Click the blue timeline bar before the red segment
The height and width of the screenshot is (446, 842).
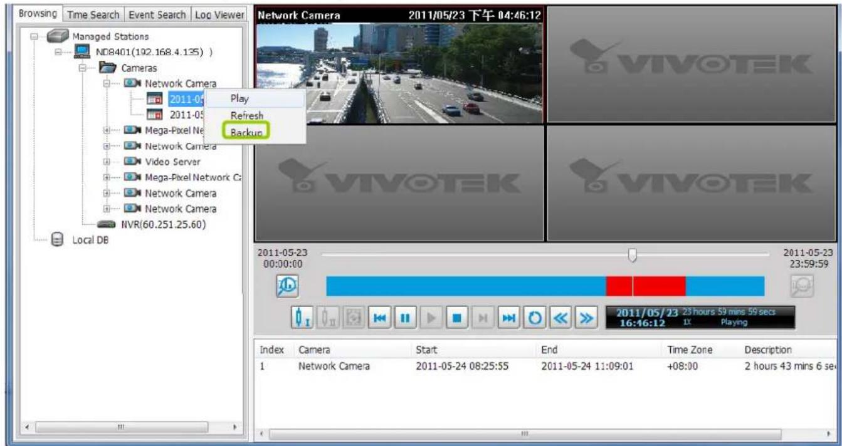[x=466, y=286]
